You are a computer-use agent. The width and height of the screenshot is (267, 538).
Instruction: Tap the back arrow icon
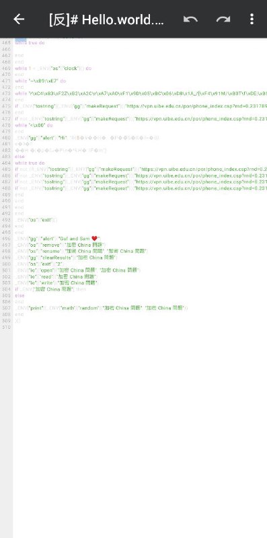point(19,20)
